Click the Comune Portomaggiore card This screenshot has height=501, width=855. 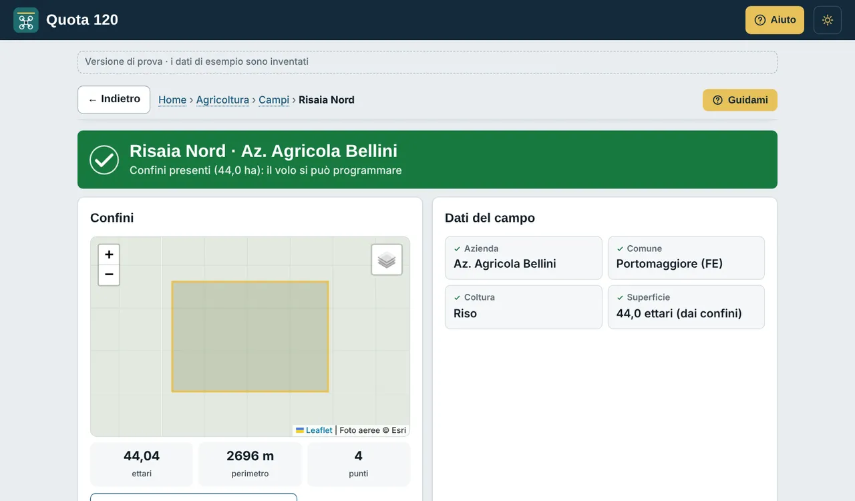(x=686, y=258)
